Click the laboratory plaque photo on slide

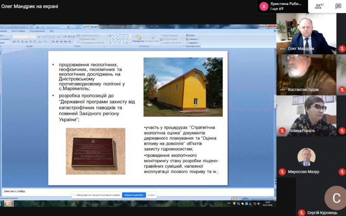[x=96, y=151]
